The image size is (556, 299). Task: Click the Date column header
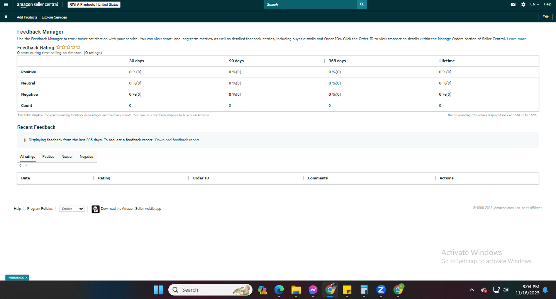coord(25,178)
